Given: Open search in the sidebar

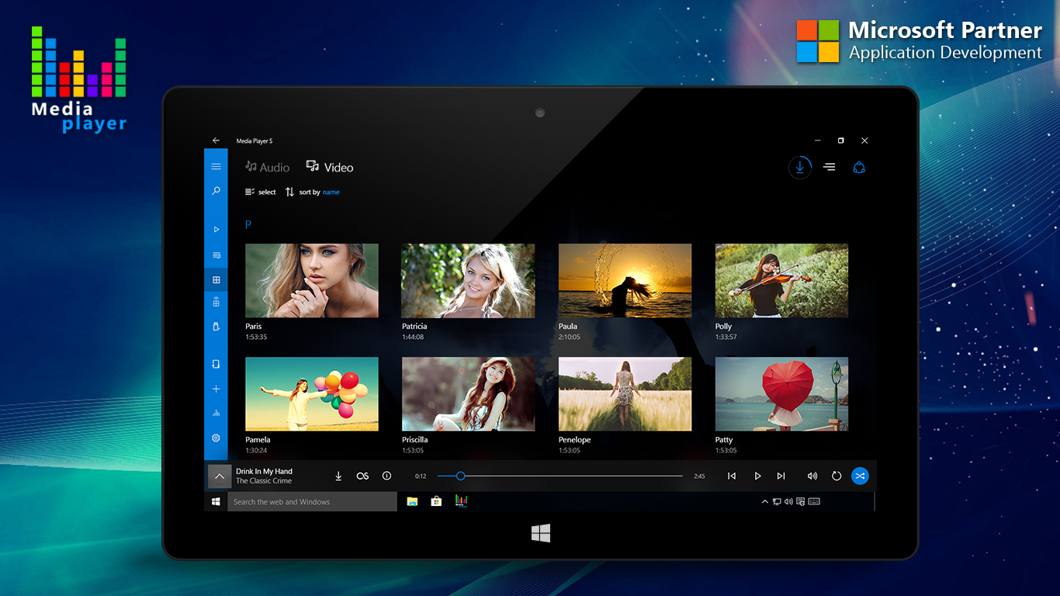Looking at the screenshot, I should pos(216,191).
